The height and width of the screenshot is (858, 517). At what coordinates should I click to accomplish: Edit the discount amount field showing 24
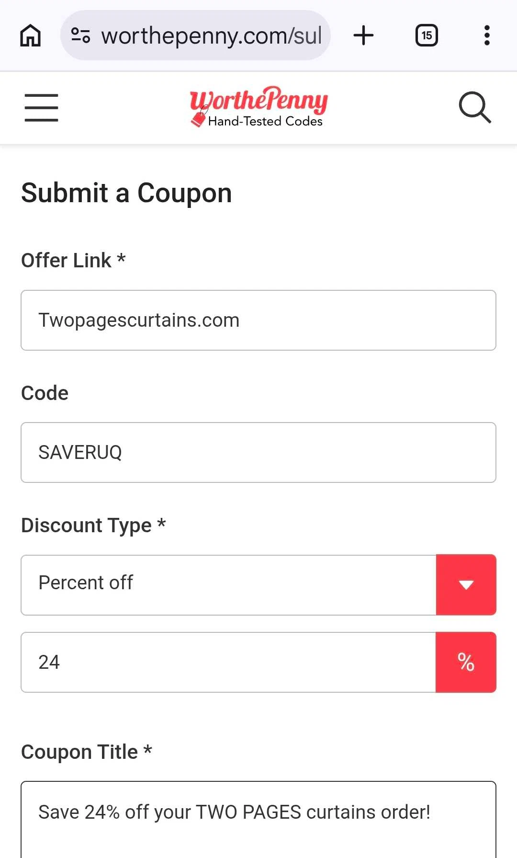pyautogui.click(x=228, y=662)
